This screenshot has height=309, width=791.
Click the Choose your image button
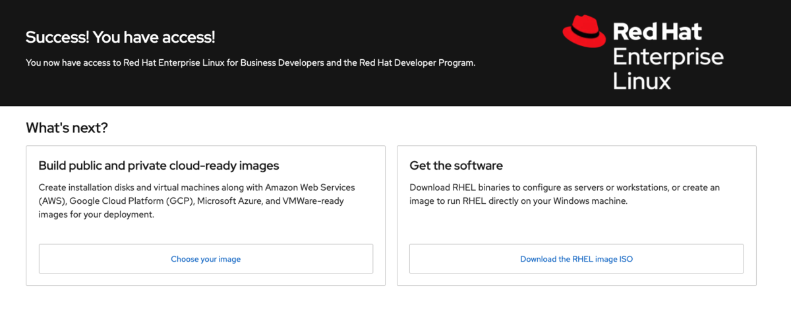(x=206, y=259)
